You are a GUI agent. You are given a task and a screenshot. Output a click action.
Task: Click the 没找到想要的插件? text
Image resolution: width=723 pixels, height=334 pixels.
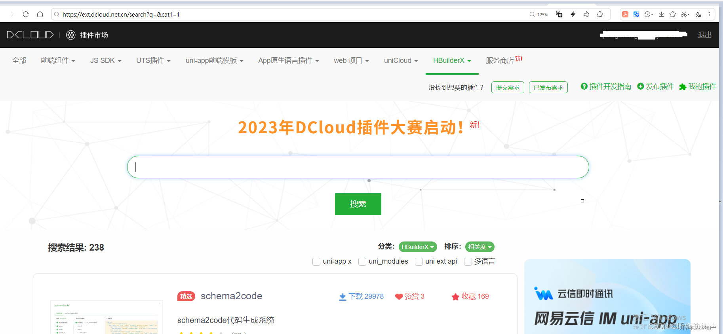click(456, 87)
